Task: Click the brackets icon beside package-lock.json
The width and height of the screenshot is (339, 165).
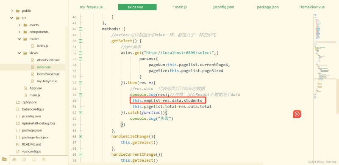Action: [18, 138]
